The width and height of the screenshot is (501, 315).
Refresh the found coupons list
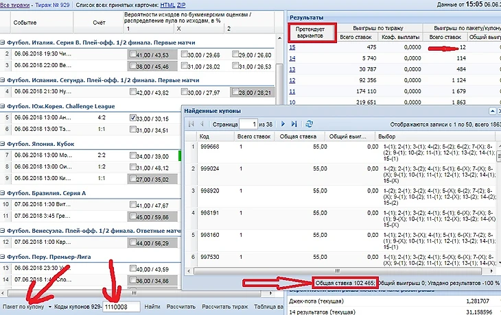(309, 124)
